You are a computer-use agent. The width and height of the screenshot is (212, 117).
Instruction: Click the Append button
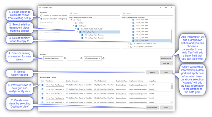point(152,72)
